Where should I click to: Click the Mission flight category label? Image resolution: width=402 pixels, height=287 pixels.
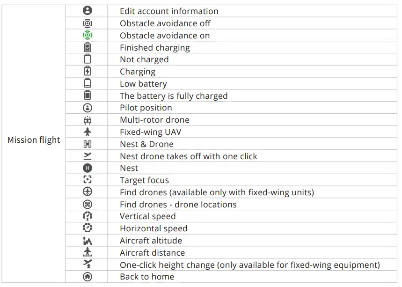click(34, 140)
